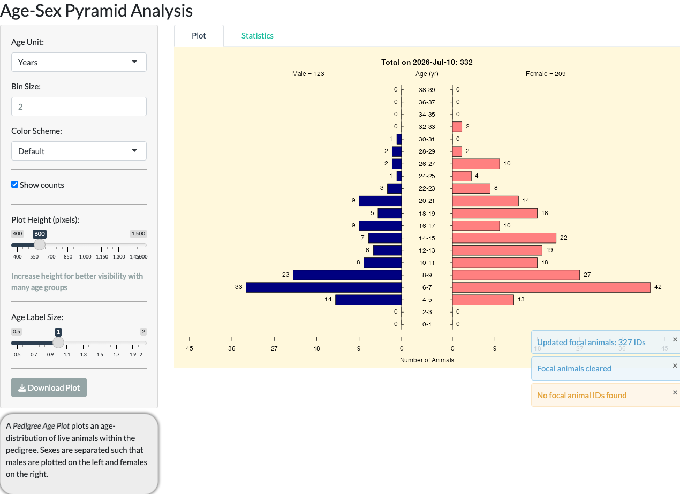680x494 pixels.
Task: Click the Download Plot button
Action: click(49, 387)
